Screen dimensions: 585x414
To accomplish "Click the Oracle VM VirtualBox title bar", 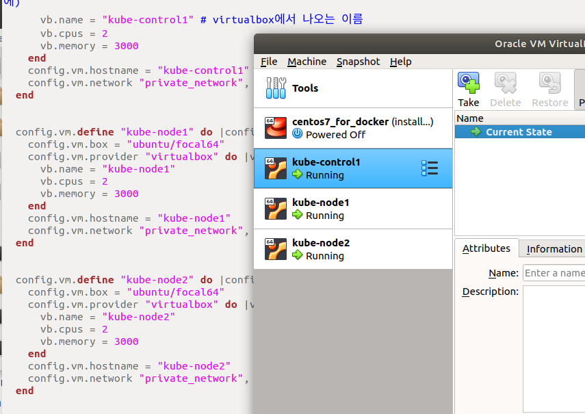I will (419, 44).
